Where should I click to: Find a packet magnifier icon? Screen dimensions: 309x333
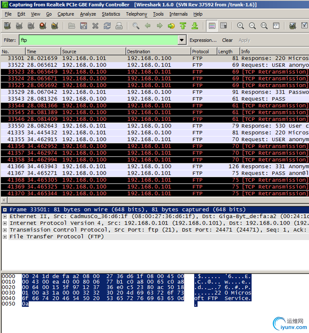tap(136, 26)
